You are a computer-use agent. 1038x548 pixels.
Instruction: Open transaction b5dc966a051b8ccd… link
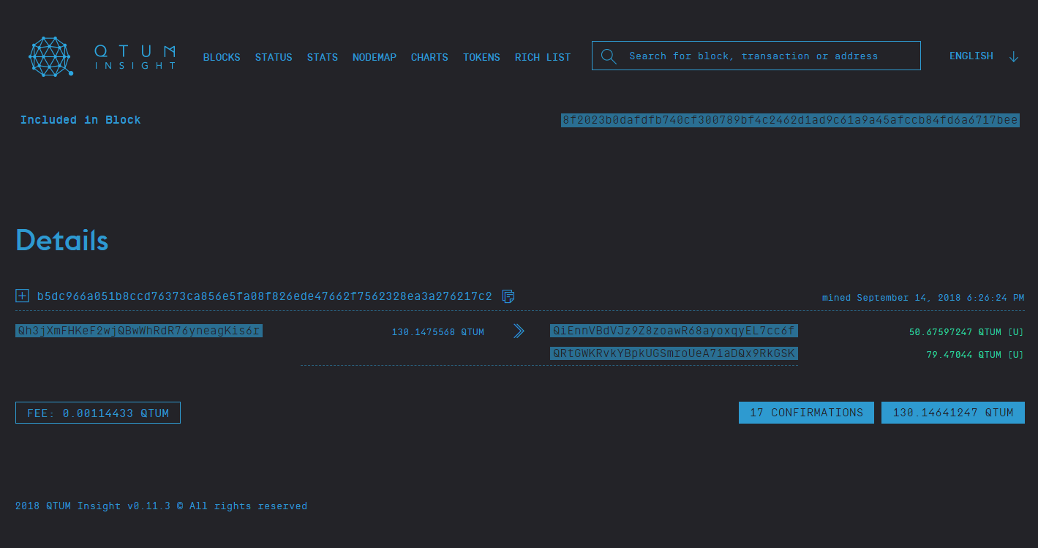point(265,296)
